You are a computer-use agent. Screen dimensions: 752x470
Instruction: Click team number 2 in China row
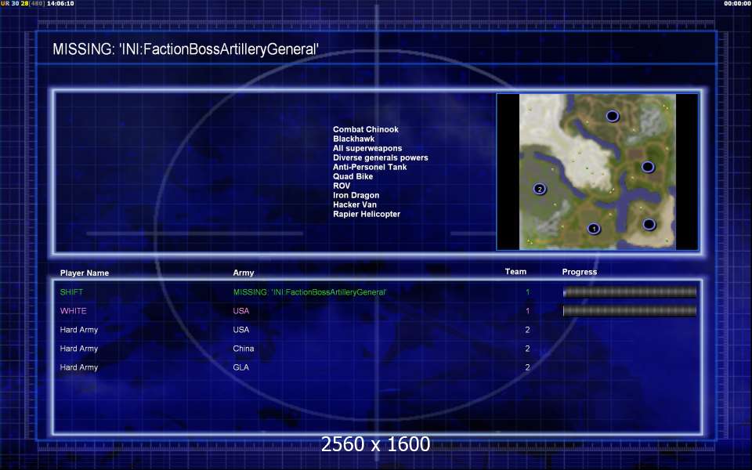(527, 349)
